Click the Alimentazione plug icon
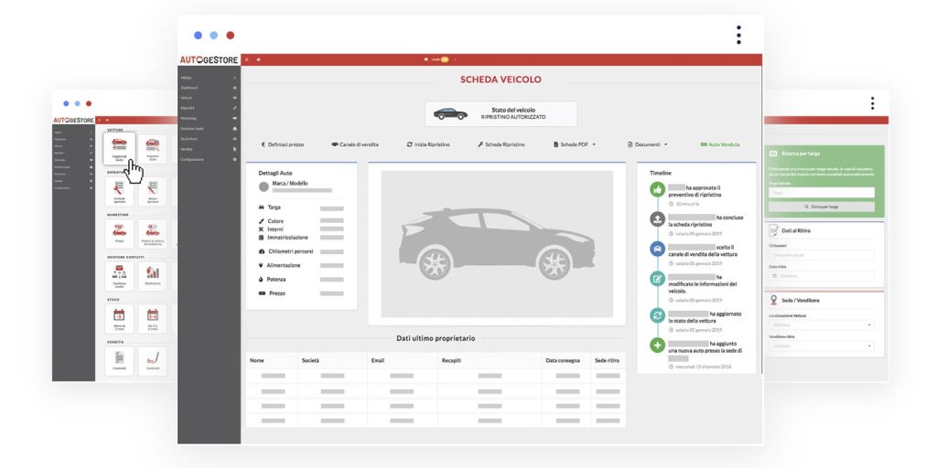937x468 pixels. click(x=261, y=265)
